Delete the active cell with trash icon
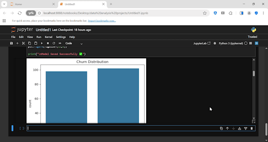The image size is (268, 142). pos(251,128)
